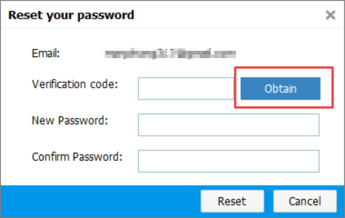The image size is (345, 218).
Task: Click the New Password label
Action: click(70, 121)
